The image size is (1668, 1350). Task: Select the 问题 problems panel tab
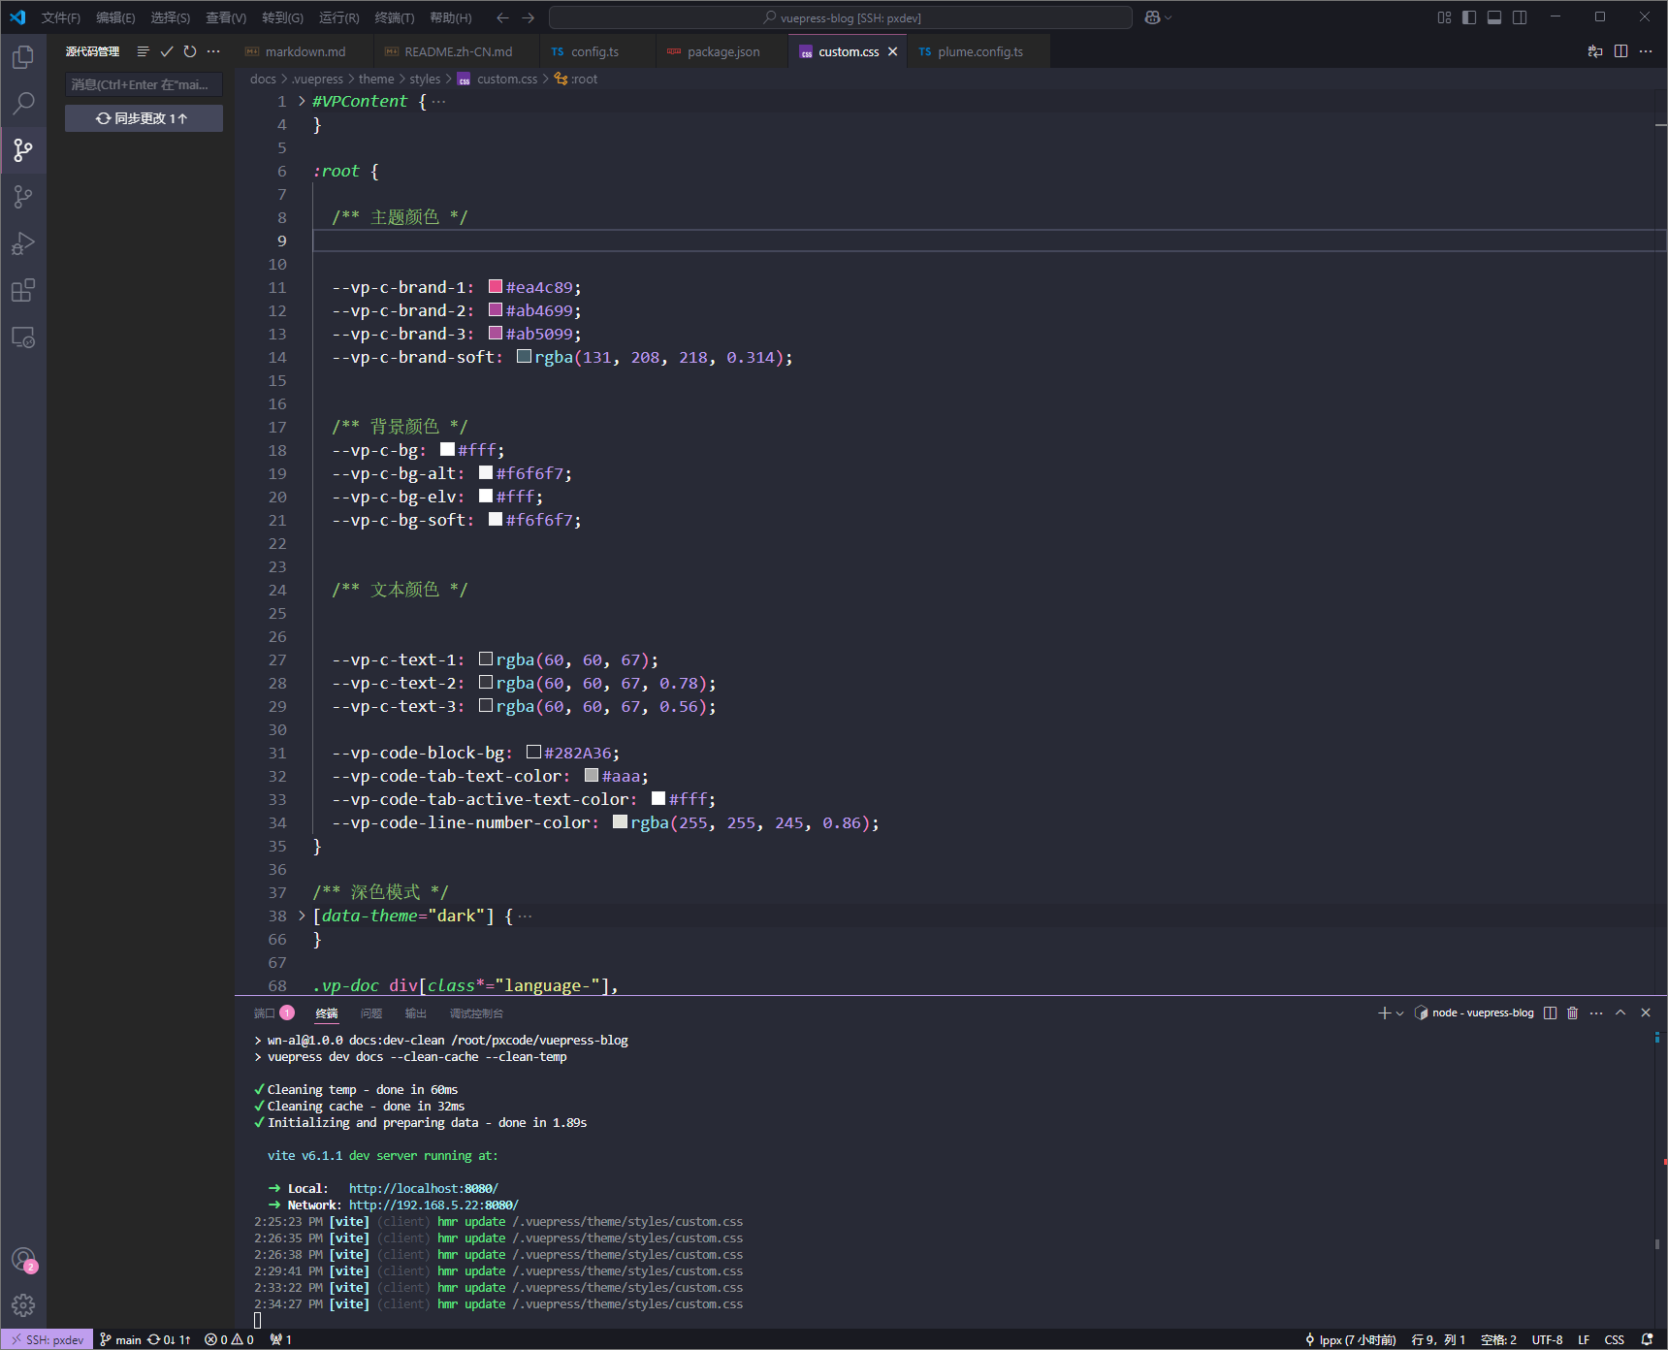[x=371, y=1013]
